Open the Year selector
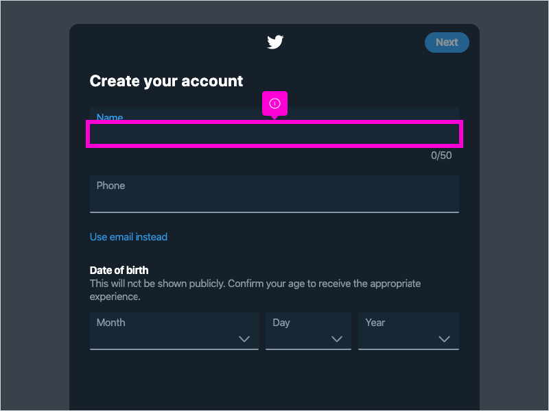549x411 pixels. click(408, 331)
